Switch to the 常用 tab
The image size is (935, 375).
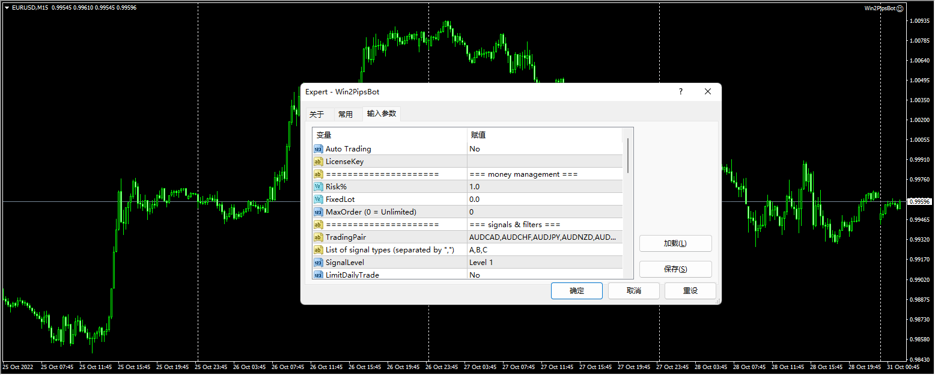click(347, 114)
